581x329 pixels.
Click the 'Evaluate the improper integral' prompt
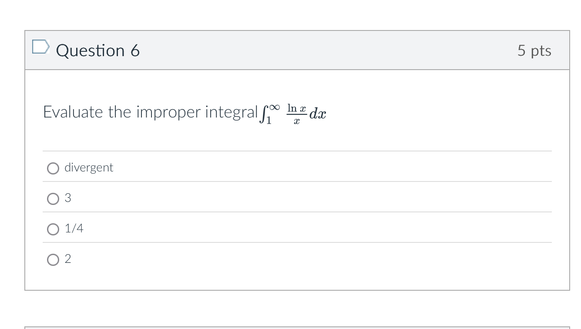tap(148, 112)
